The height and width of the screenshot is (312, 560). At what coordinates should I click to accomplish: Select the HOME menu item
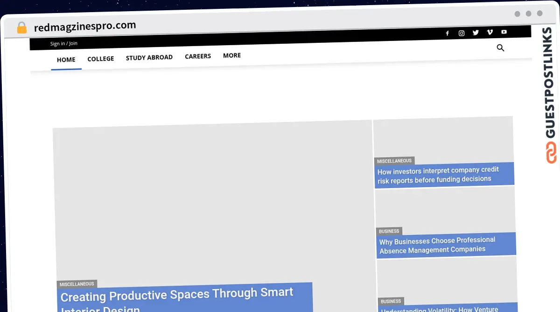[x=66, y=60]
